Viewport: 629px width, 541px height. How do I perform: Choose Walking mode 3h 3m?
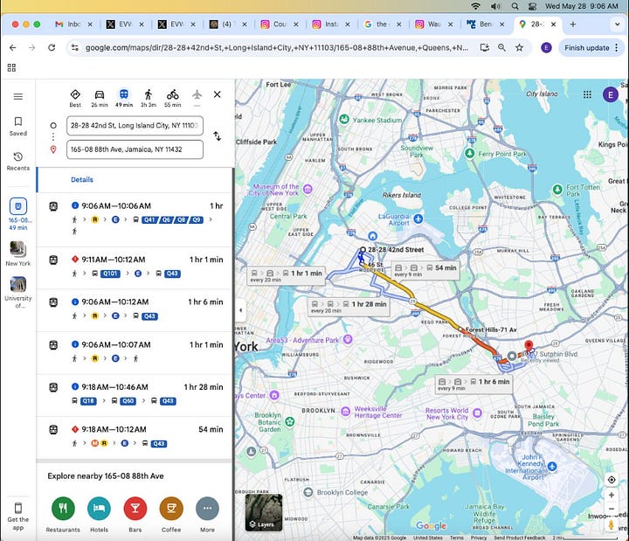(149, 99)
